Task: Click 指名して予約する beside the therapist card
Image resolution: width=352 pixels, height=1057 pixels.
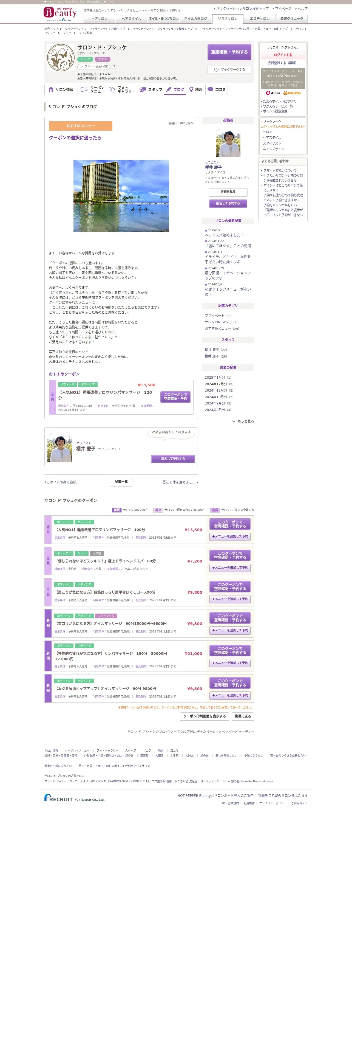Action: click(173, 459)
